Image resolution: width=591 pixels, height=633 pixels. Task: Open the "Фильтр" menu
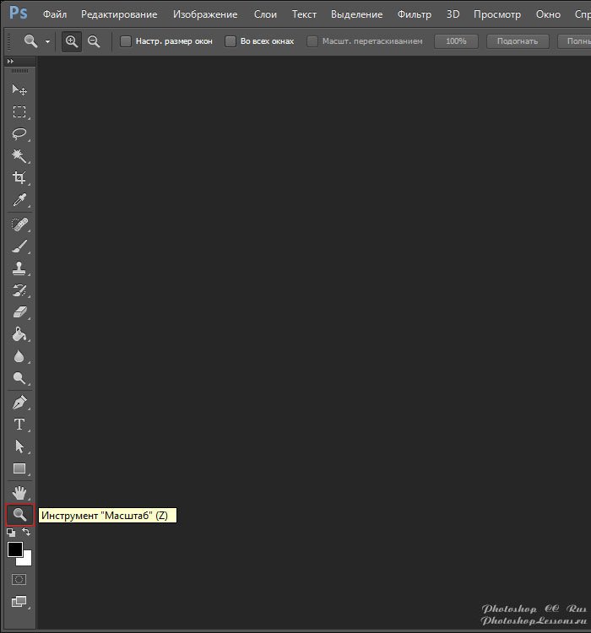[x=414, y=14]
